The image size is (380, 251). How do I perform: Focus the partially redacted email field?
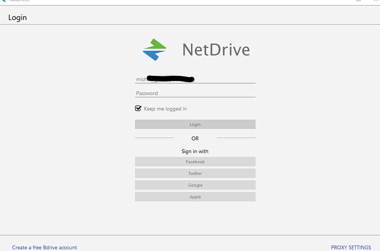[x=195, y=79]
